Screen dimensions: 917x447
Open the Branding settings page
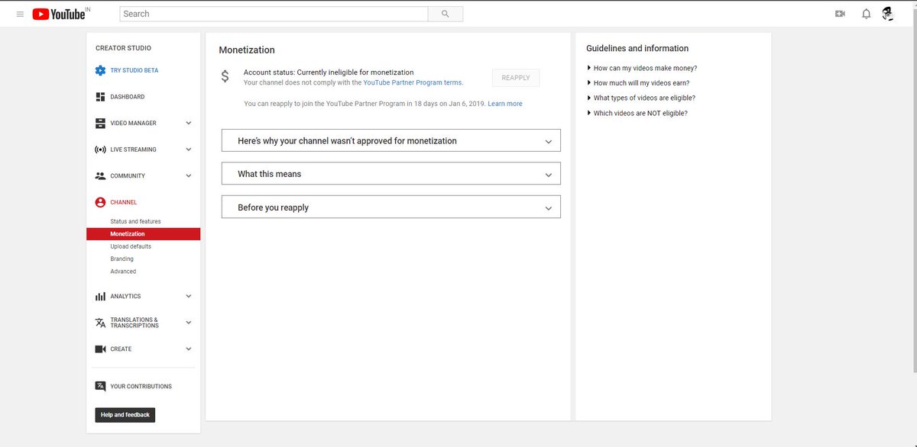pyautogui.click(x=122, y=259)
